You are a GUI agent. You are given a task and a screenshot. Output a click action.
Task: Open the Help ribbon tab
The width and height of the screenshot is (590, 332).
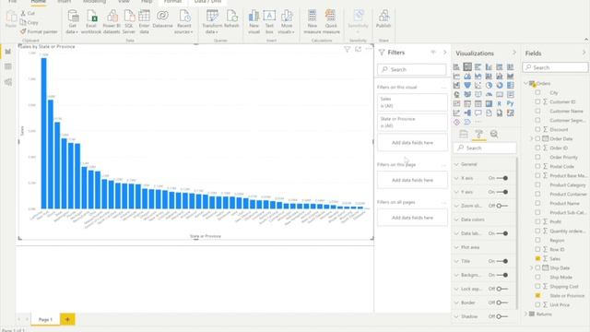click(147, 2)
